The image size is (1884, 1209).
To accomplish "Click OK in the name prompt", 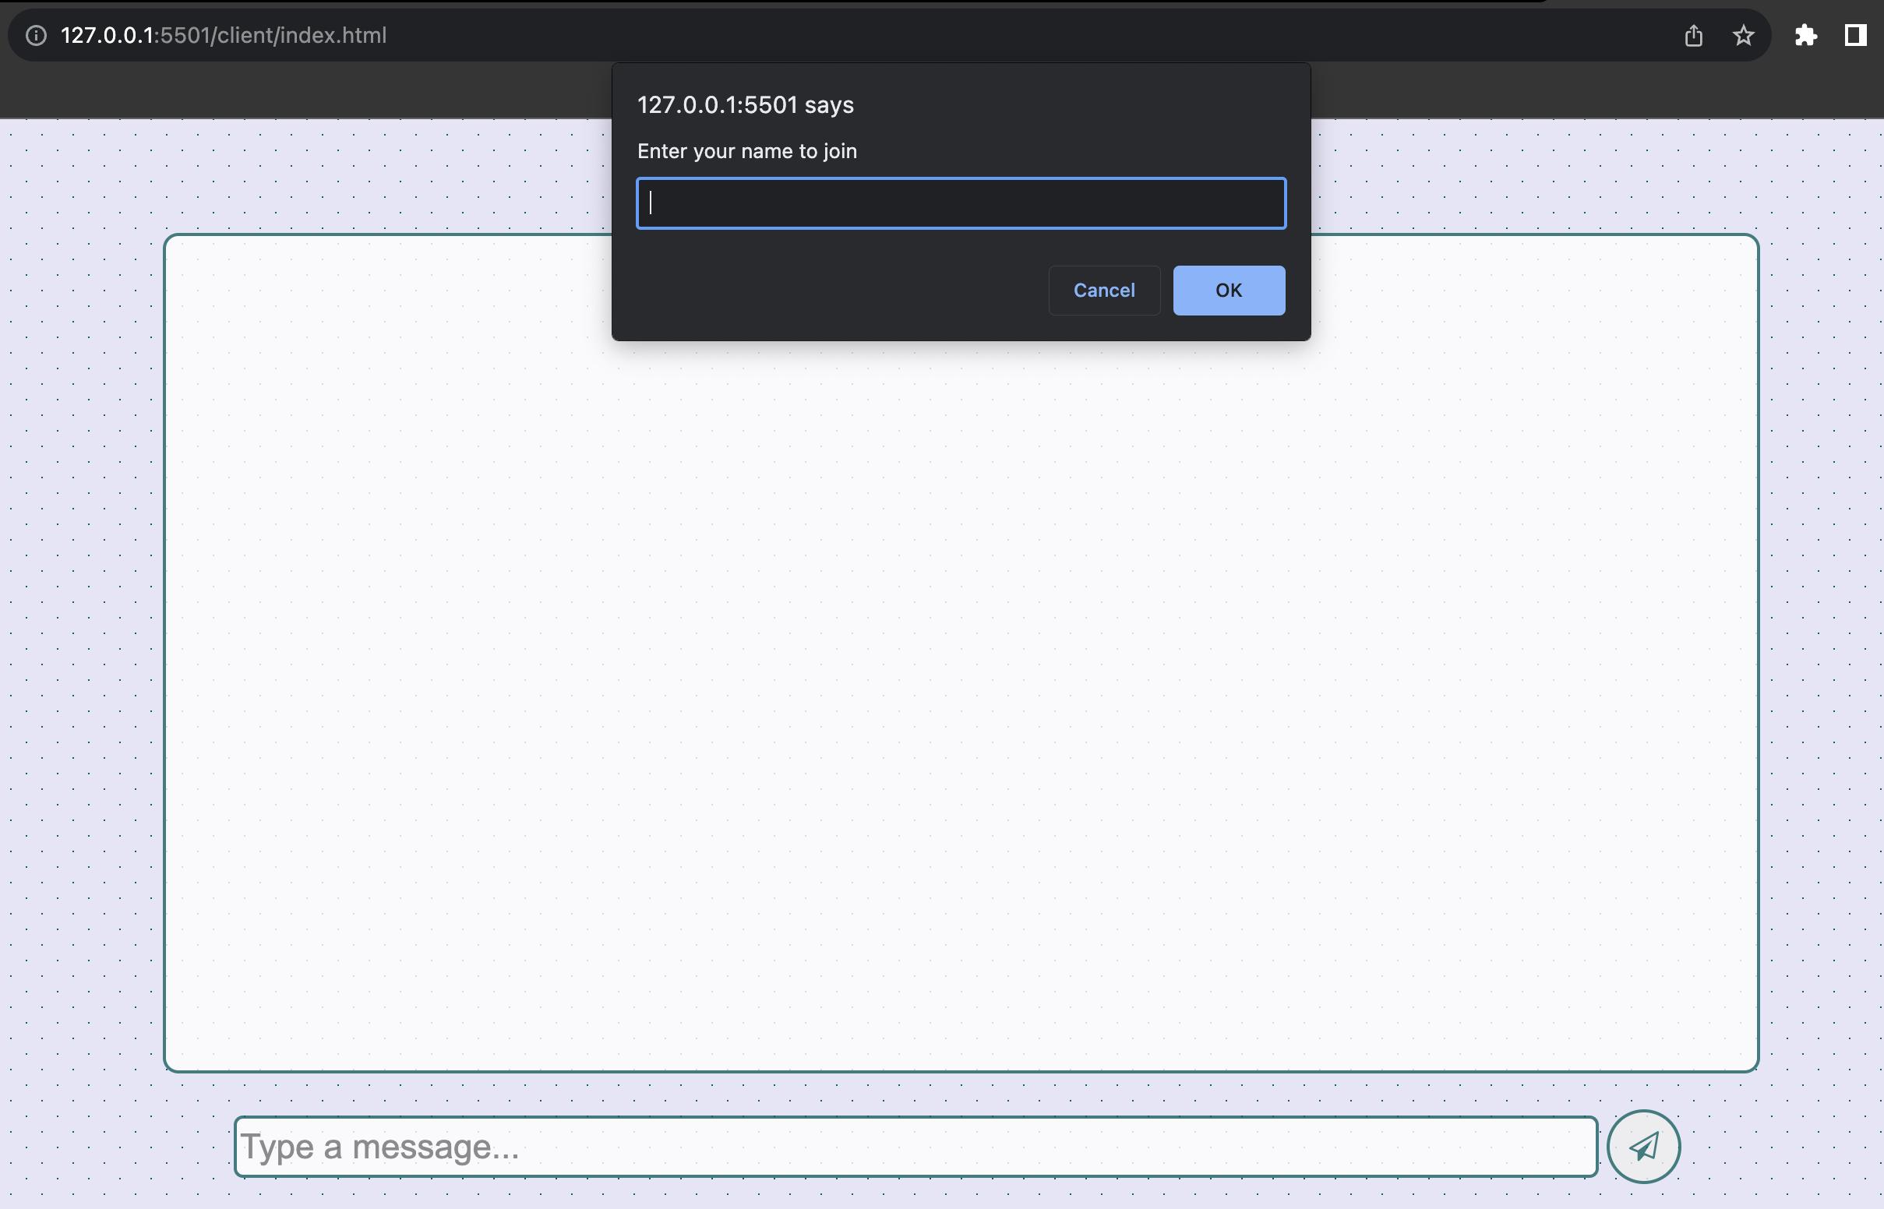I will 1229,291.
